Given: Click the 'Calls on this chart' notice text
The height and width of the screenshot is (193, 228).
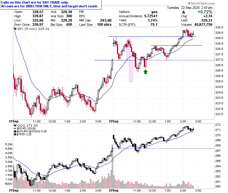Looking at the screenshot, I should tap(35, 2).
